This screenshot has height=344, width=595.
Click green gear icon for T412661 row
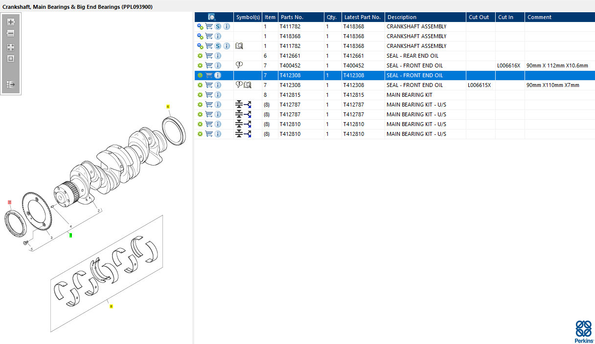pyautogui.click(x=200, y=56)
